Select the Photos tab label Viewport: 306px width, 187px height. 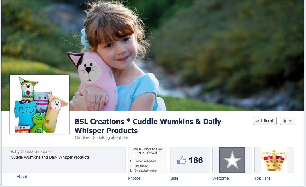coord(134,178)
